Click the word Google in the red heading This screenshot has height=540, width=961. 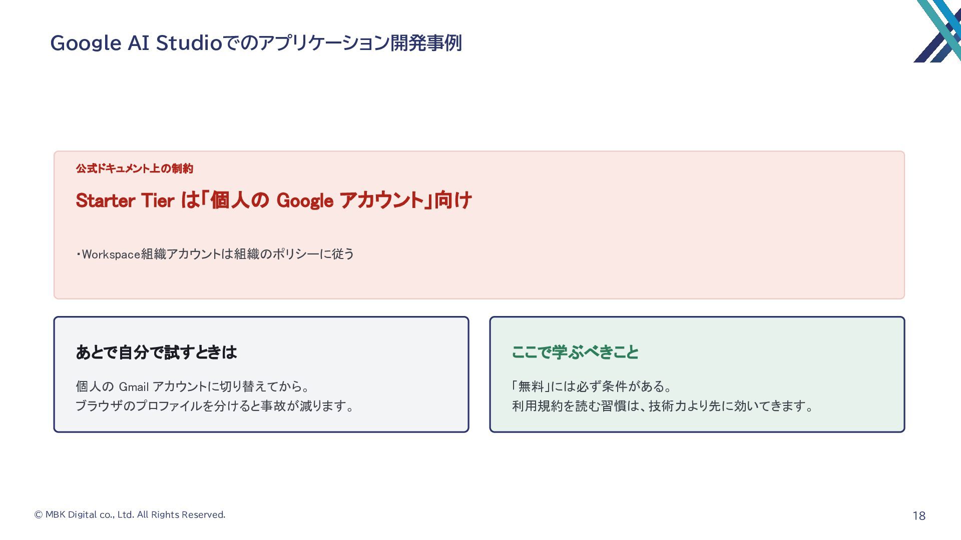pos(305,201)
